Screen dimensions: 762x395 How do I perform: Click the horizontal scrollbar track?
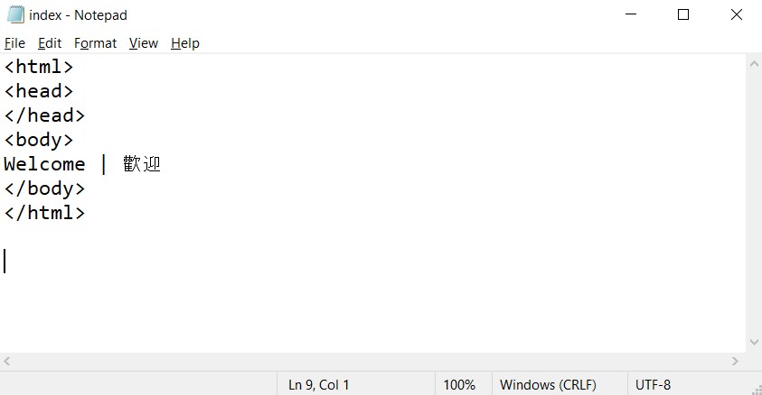[x=371, y=362]
